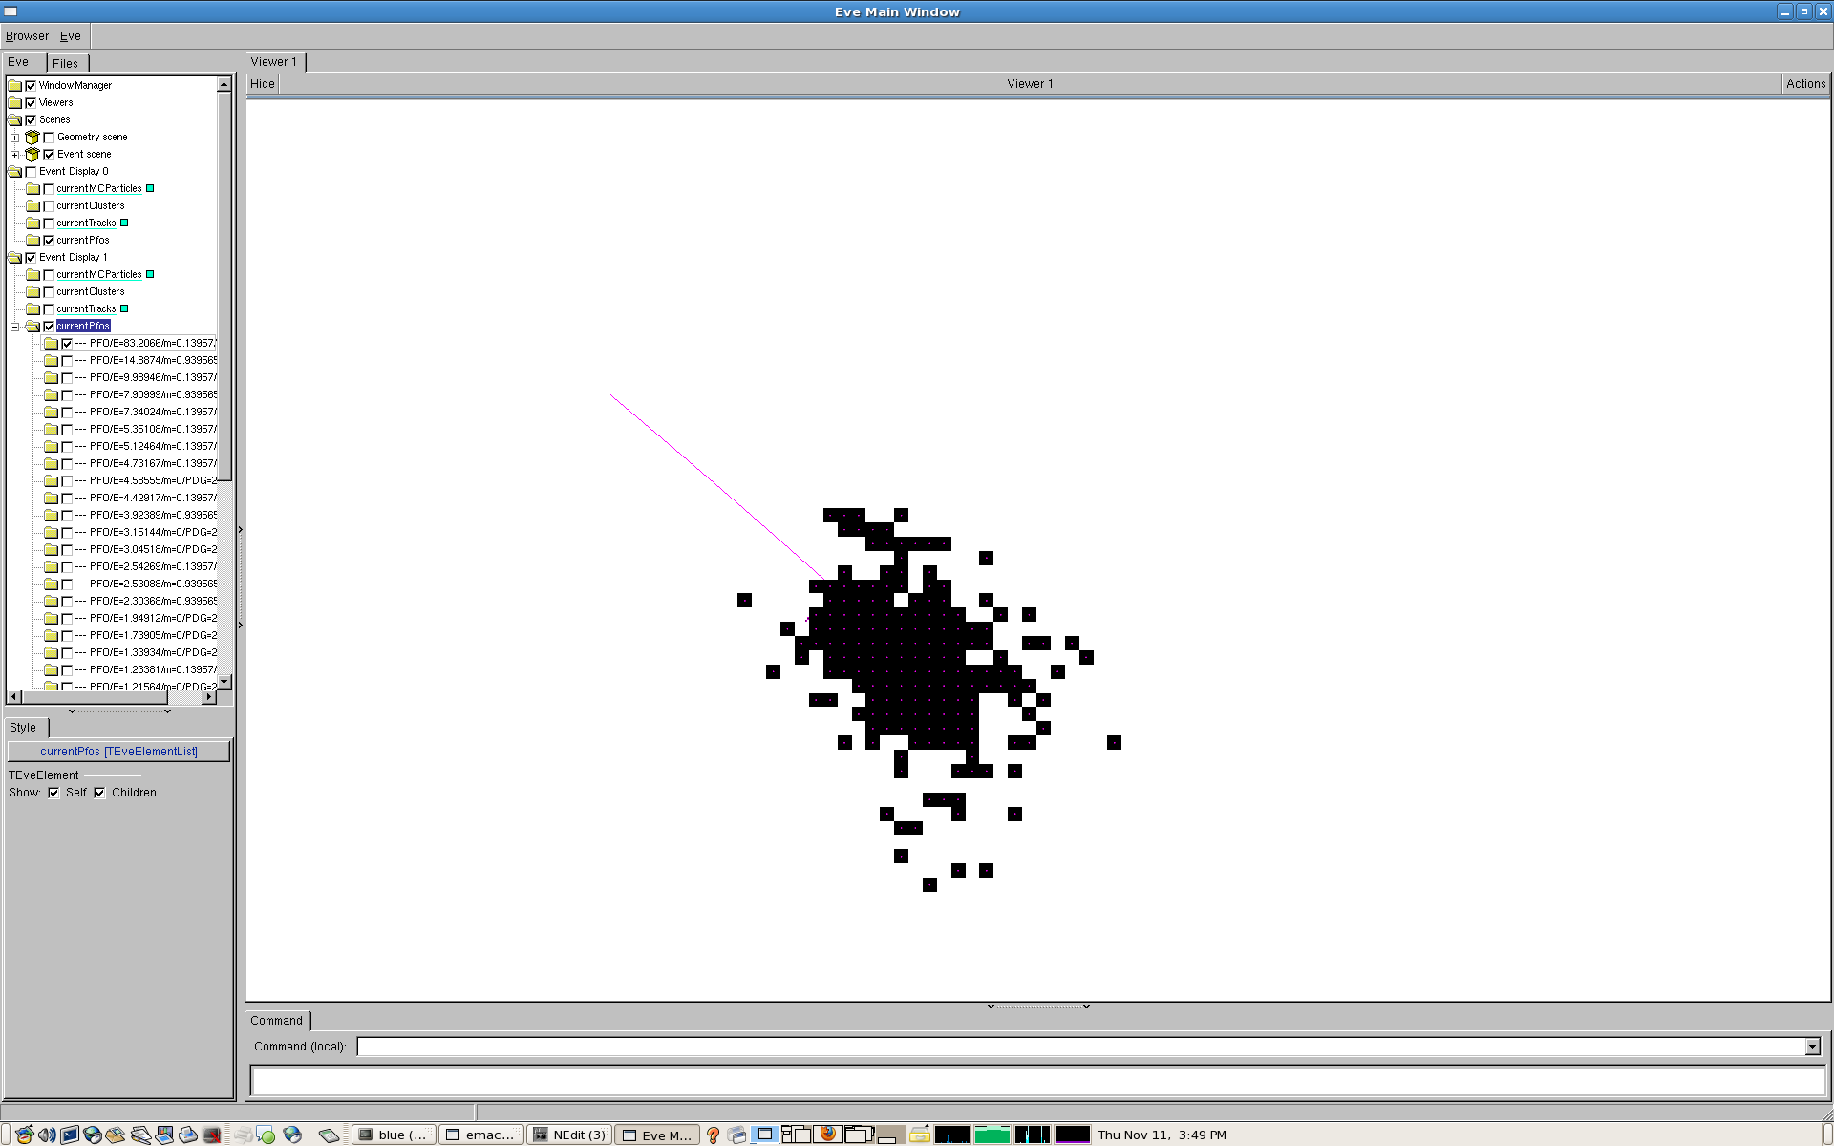
Task: Expand the Event scene tree node
Action: (15, 155)
